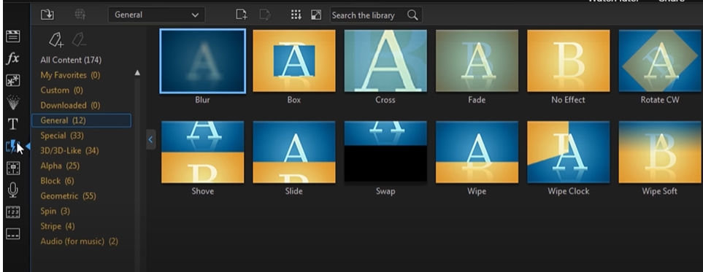Select the My Favorites (0) tag
The image size is (703, 272).
tap(70, 75)
